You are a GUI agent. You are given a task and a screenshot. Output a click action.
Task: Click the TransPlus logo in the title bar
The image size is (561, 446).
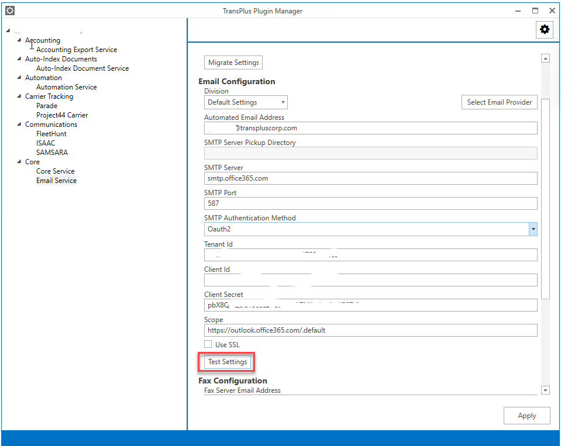point(9,10)
